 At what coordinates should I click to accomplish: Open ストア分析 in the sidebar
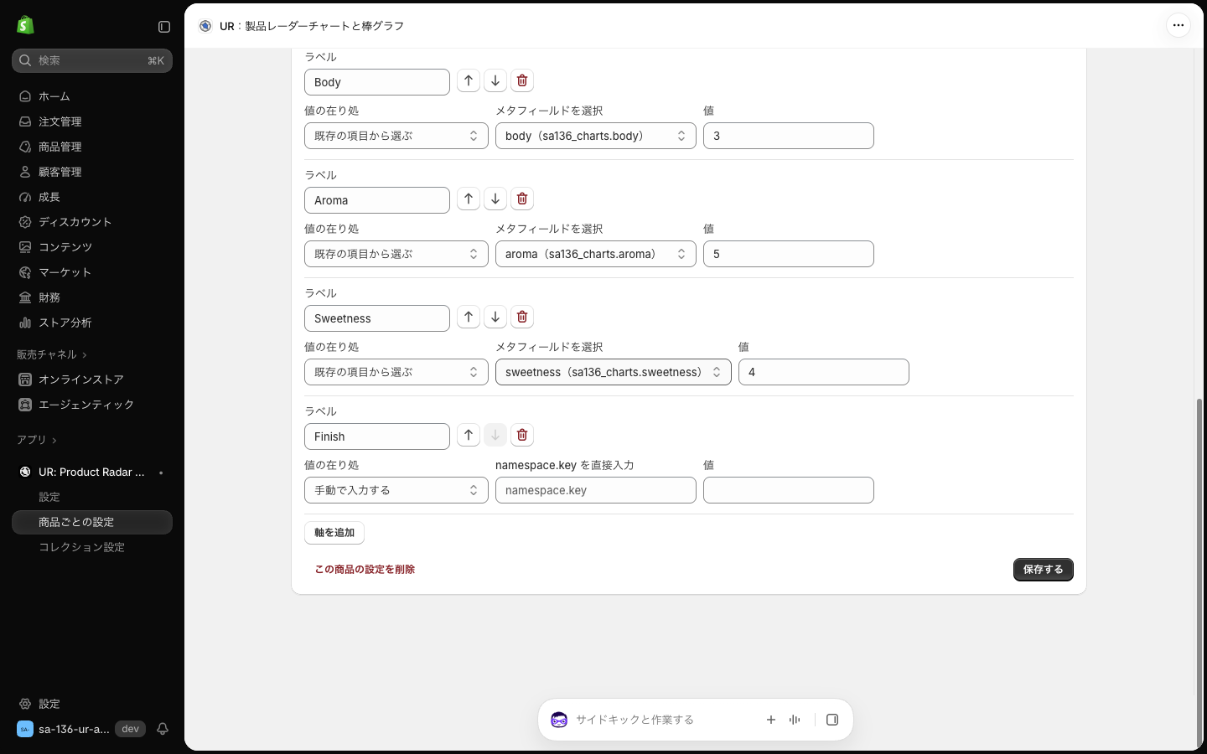92,323
